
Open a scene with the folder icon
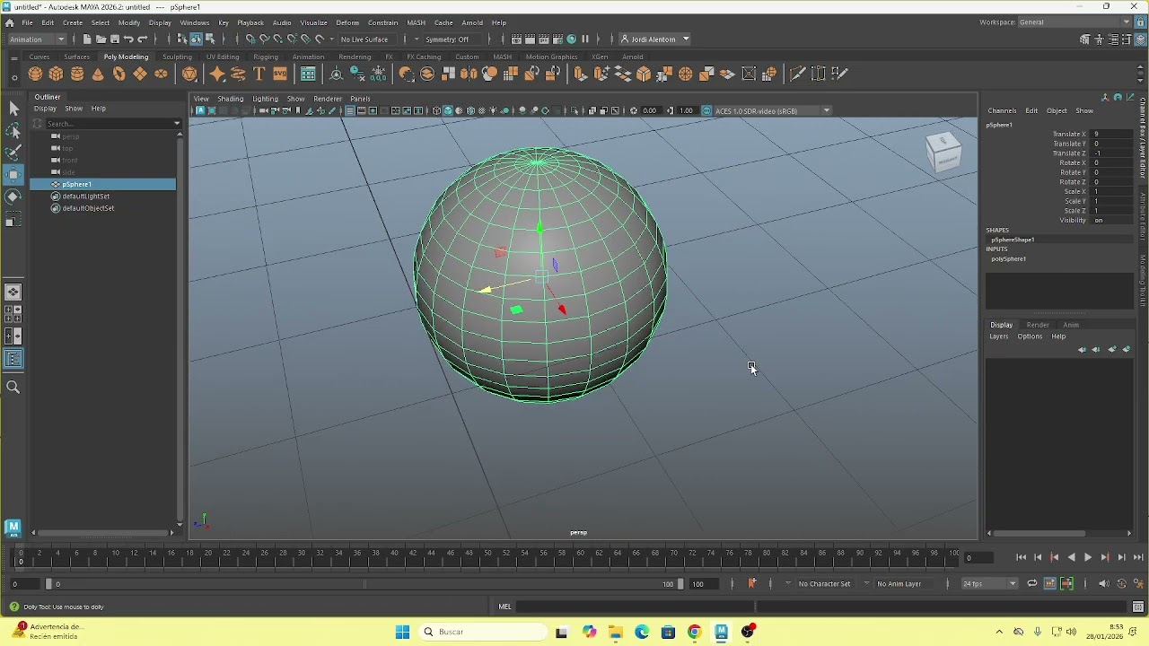[101, 39]
